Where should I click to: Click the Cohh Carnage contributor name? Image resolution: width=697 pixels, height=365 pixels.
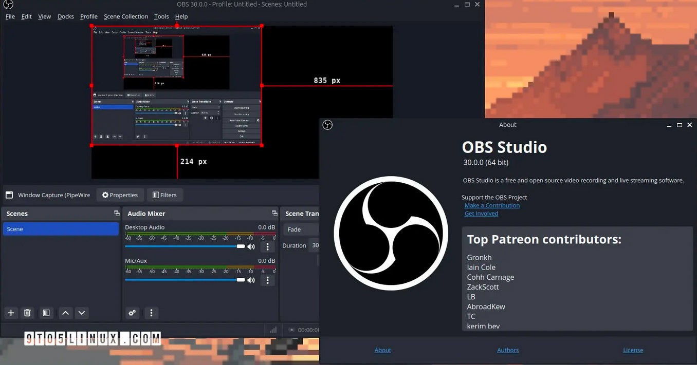point(490,277)
